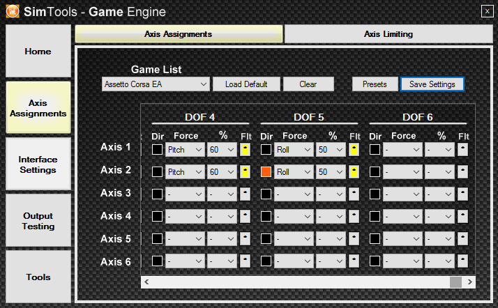Open Tools in the sidebar

38,277
